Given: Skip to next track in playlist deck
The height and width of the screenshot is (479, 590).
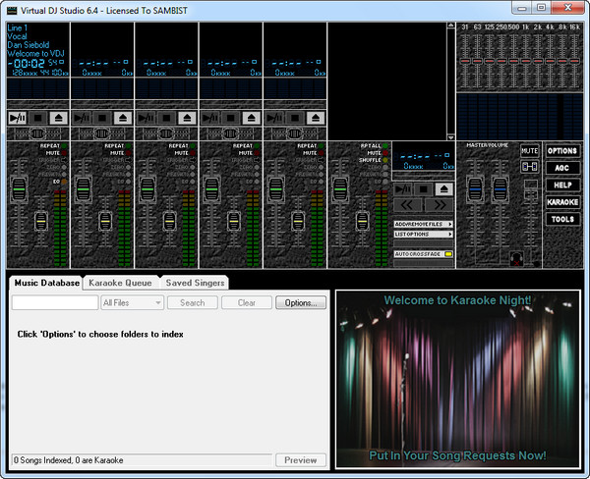Looking at the screenshot, I should (x=437, y=206).
